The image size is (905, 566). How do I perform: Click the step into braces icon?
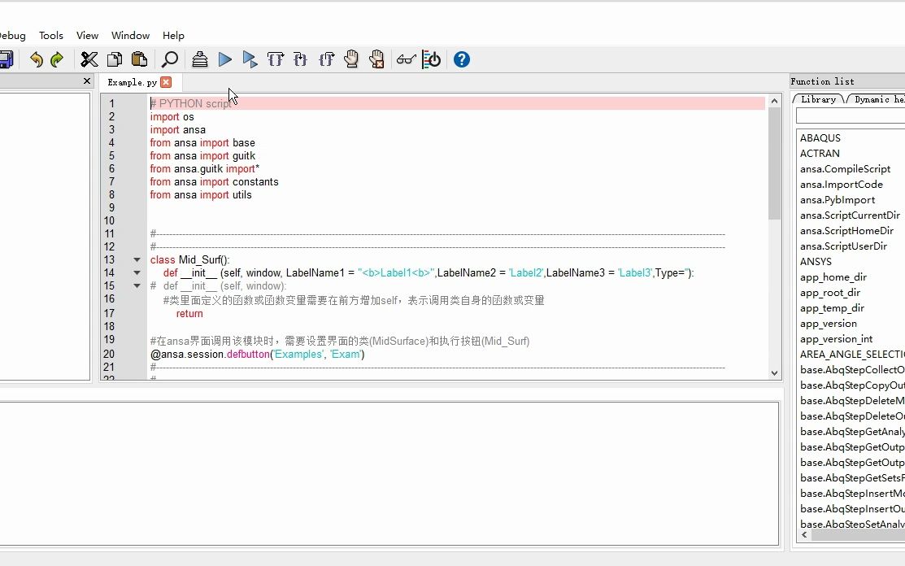pyautogui.click(x=300, y=59)
